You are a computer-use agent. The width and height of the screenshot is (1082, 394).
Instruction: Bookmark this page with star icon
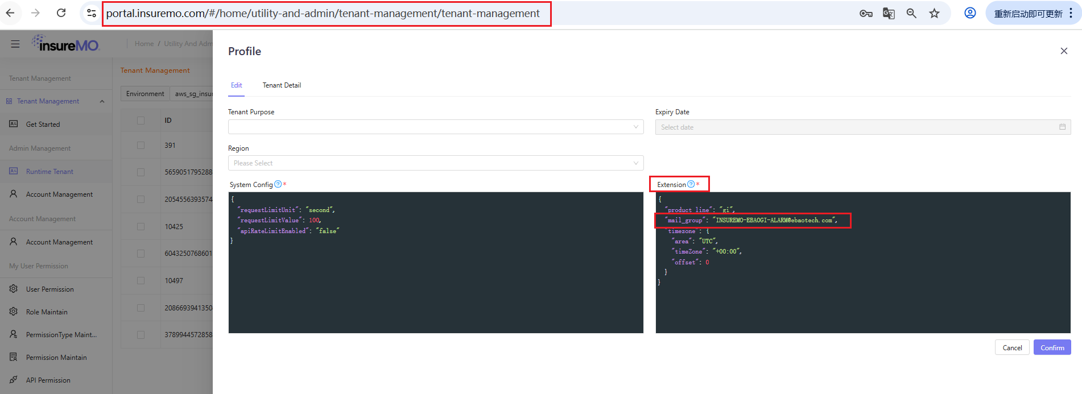click(x=934, y=14)
